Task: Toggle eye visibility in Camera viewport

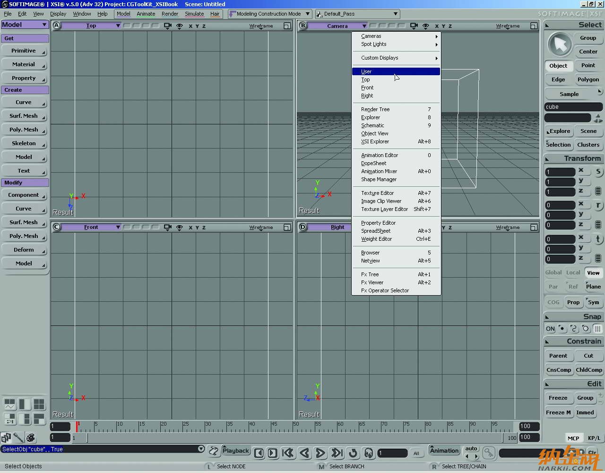Action: click(426, 26)
